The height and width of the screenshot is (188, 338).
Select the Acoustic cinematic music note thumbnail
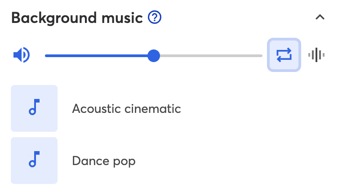tap(34, 108)
